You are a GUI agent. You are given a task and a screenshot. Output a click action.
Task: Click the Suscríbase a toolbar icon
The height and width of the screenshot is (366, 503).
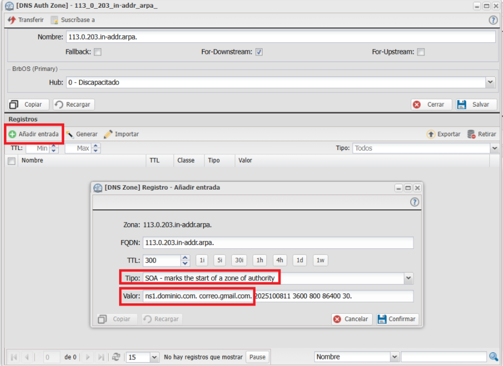54,20
